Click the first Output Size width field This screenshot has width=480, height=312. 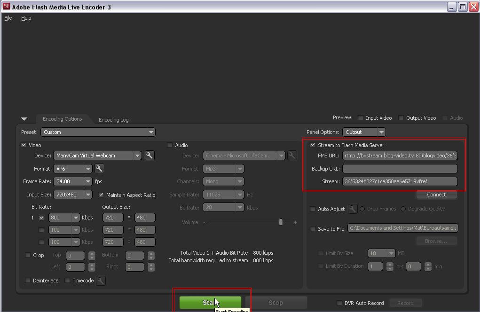pyautogui.click(x=113, y=218)
